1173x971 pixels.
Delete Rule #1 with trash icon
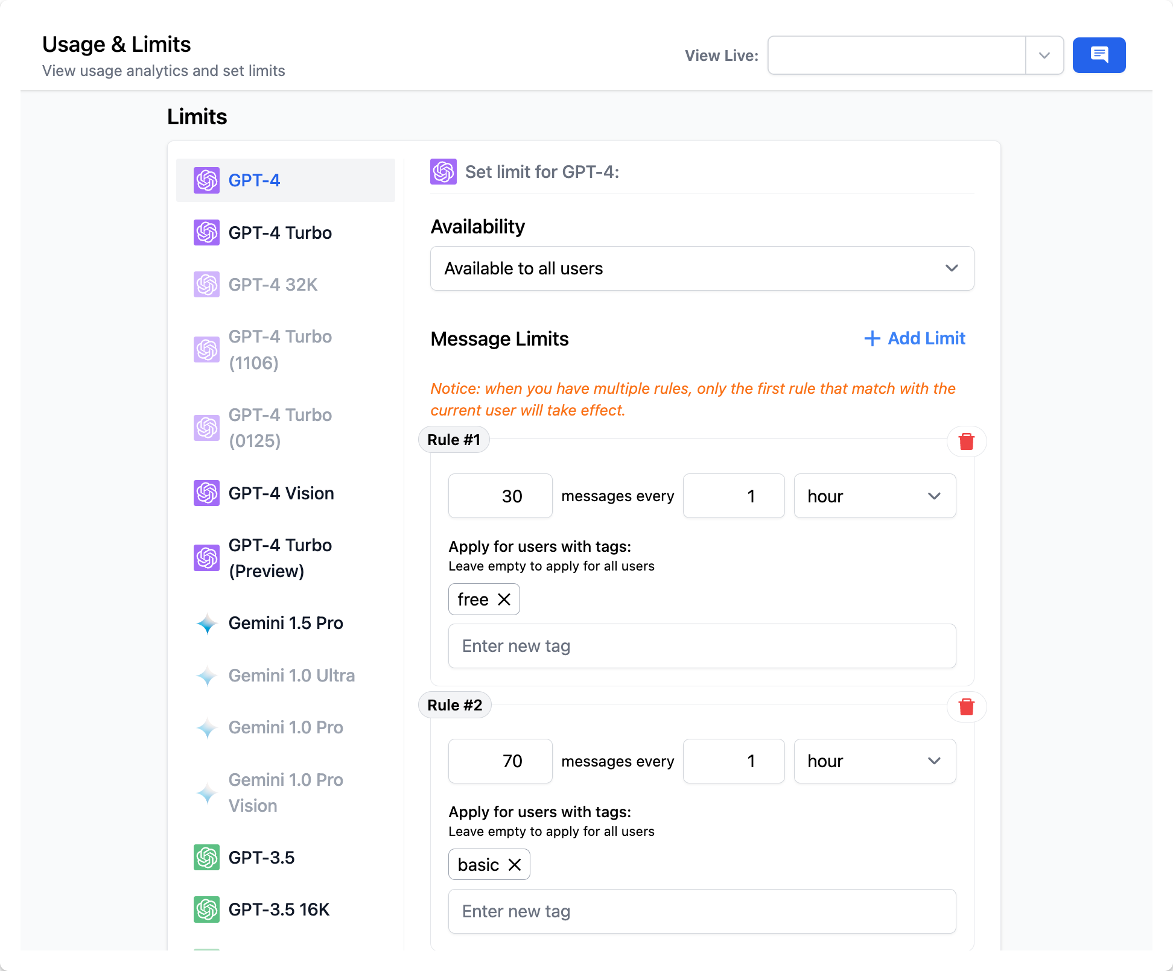(x=967, y=441)
